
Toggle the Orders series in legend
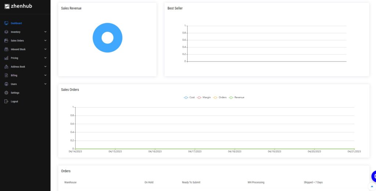pos(220,98)
